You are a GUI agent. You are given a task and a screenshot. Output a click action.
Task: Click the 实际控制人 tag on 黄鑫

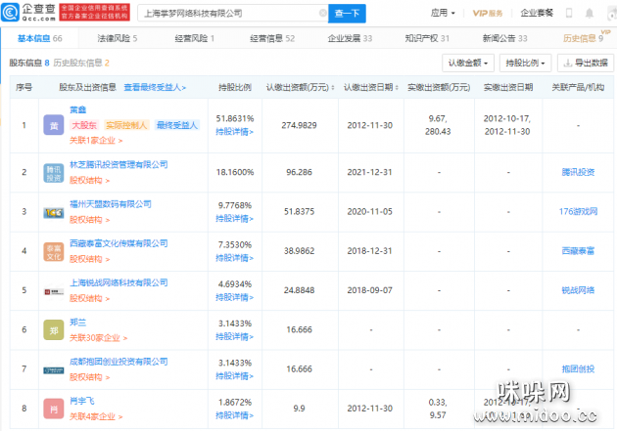(x=126, y=125)
